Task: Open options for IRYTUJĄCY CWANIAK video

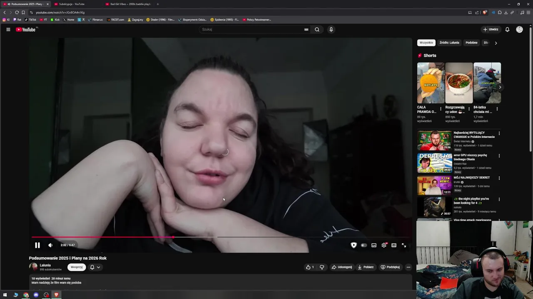Action: 499,133
